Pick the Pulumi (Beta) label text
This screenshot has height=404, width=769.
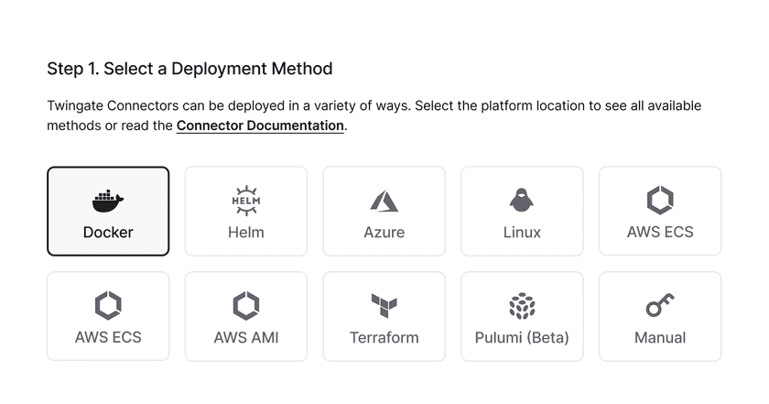click(x=522, y=338)
